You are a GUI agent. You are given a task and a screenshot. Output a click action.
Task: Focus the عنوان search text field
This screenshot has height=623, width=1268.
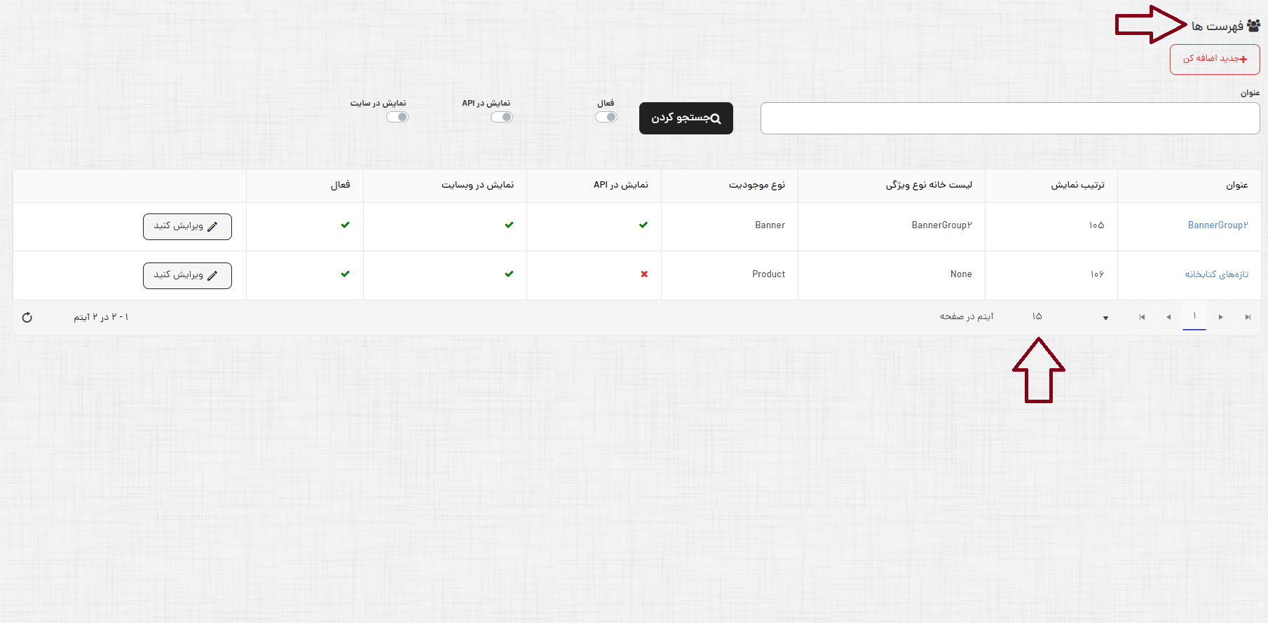tap(1009, 118)
